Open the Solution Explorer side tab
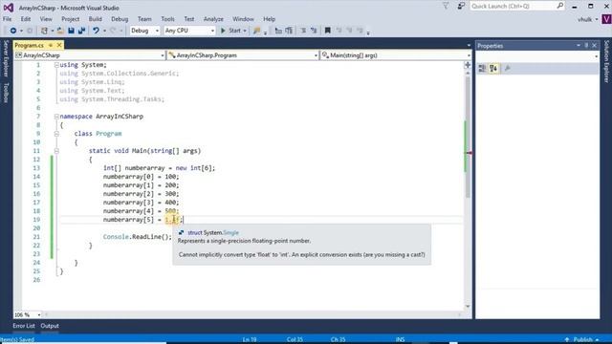 coord(606,61)
